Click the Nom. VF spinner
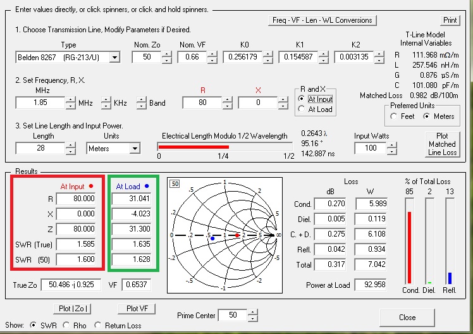The width and height of the screenshot is (473, 334). click(212, 57)
